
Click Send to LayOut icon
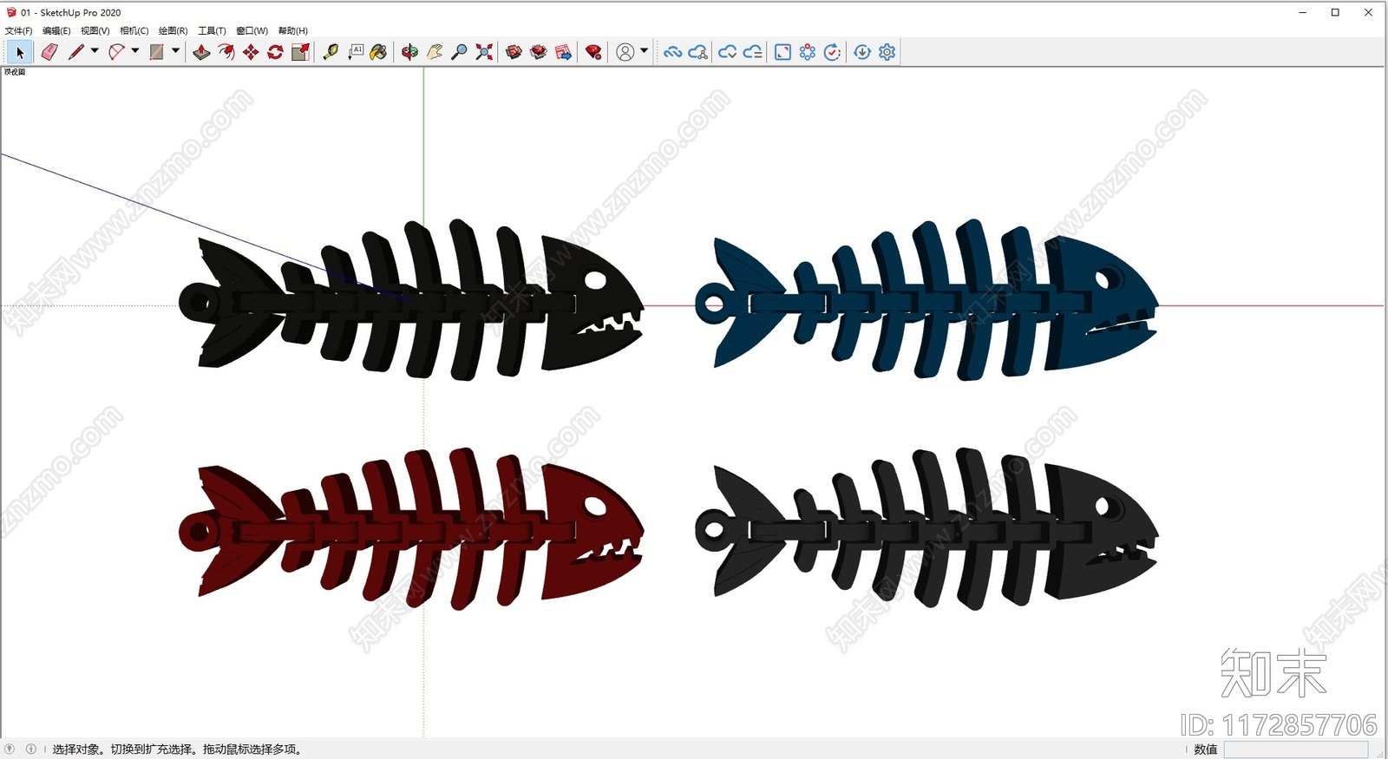coord(563,52)
